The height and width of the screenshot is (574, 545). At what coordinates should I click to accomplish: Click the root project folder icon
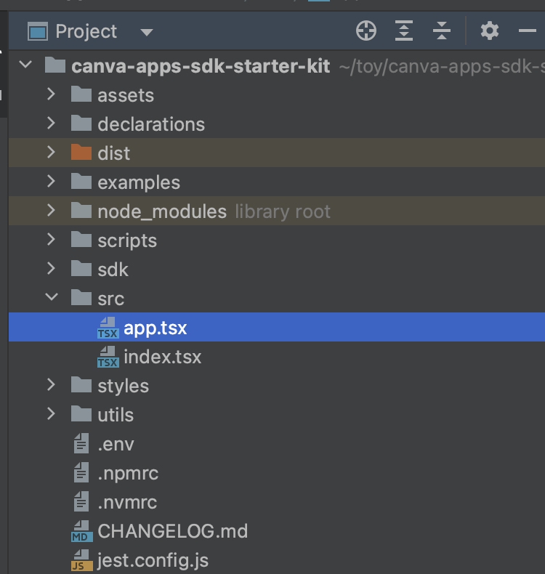point(55,65)
